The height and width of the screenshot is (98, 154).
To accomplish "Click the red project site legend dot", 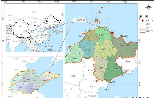I will coord(142,20).
